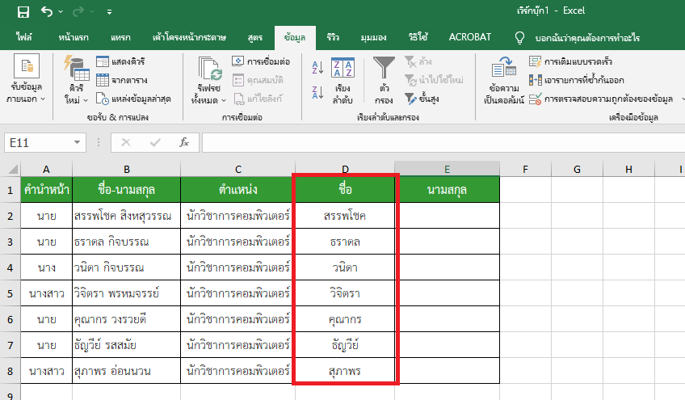Open รับข้อมูลภายนอก (Get External Data) button
This screenshot has height=400, width=685.
click(x=26, y=79)
